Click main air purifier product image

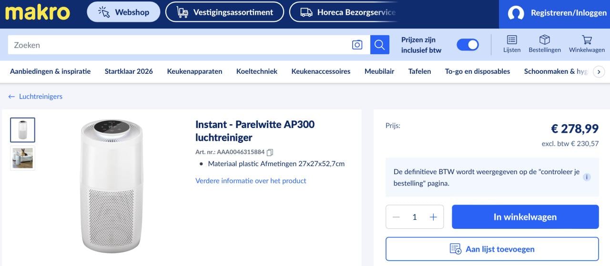click(x=111, y=186)
